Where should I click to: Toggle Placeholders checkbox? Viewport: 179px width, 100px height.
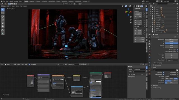coord(177,72)
